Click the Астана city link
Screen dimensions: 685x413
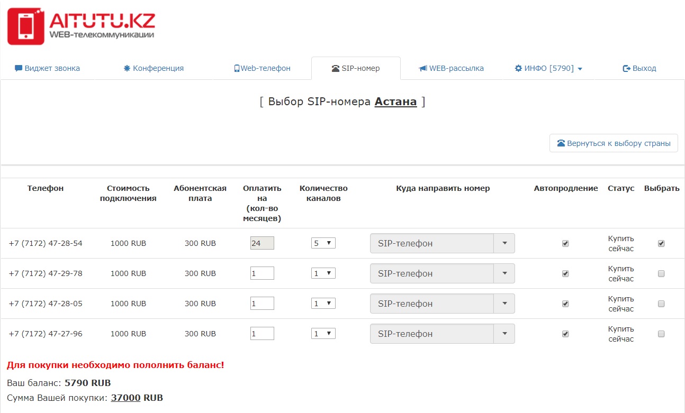tap(395, 102)
